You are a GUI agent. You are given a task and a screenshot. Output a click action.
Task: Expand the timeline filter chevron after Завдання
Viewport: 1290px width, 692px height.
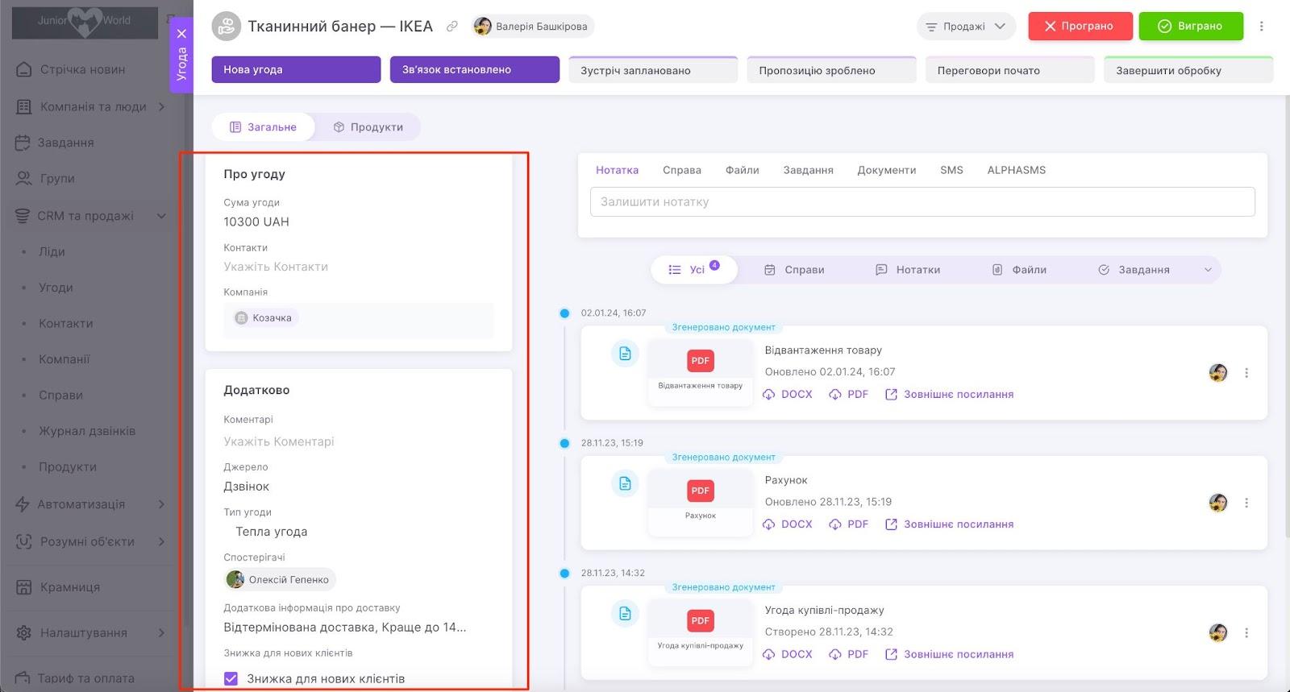(1208, 270)
